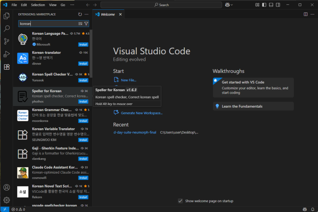
Task: Click the VS Code logo icon
Action: point(5,5)
